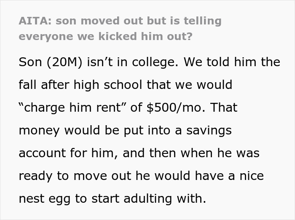This screenshot has height=220, width=295.
Task: Click the text "Son (20M)"
Action: (x=51, y=62)
